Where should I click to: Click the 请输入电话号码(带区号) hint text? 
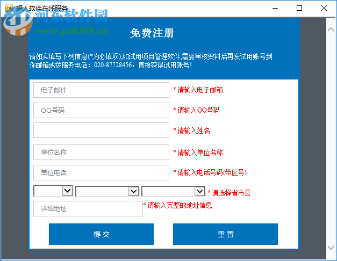click(210, 172)
